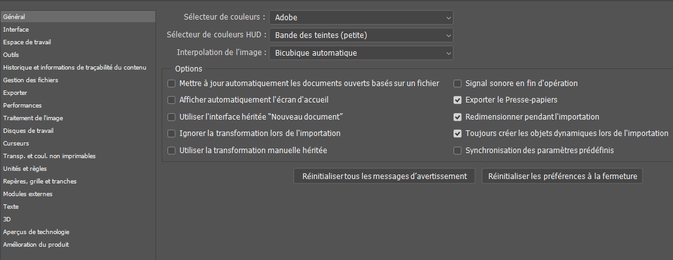Open Modules externes preferences
Screen dimensions: 673x260
(27, 194)
